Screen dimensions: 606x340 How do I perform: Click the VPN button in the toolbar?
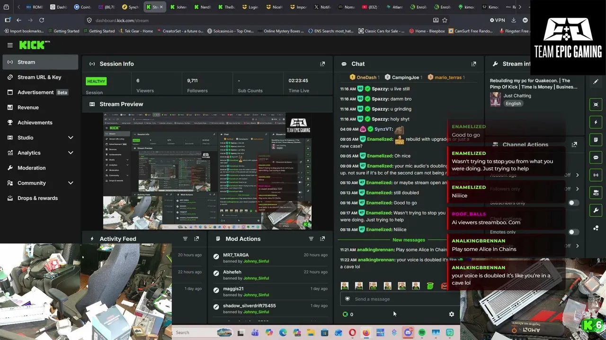coord(498,20)
